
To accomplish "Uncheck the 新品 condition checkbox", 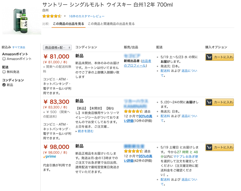I will [x=4, y=85].
